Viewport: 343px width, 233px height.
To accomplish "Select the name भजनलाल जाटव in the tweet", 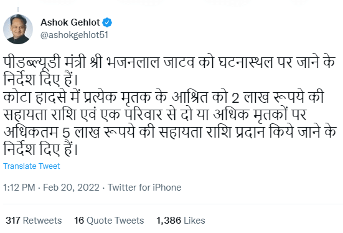I will pyautogui.click(x=151, y=62).
